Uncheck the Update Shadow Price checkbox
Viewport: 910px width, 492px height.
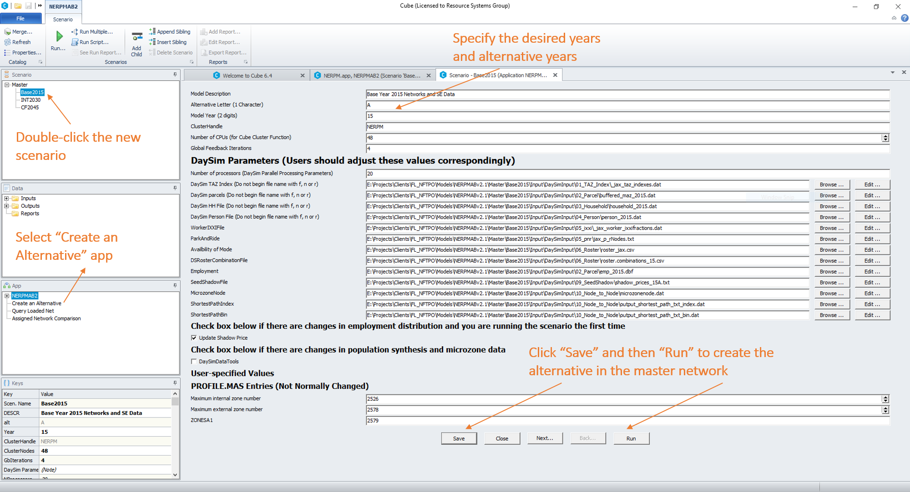[x=194, y=338]
